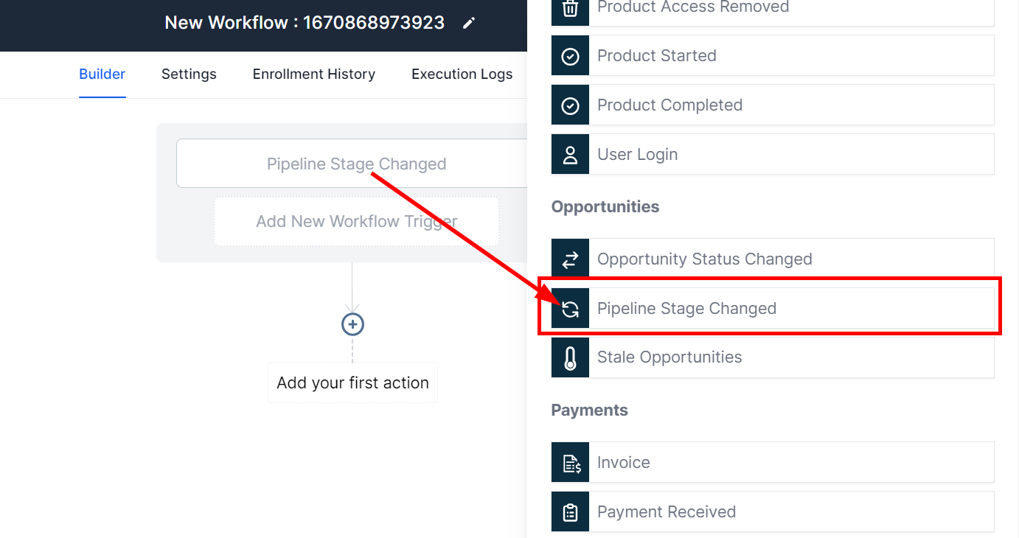Click the Product Completed checkmark icon
1019x538 pixels.
click(x=570, y=105)
